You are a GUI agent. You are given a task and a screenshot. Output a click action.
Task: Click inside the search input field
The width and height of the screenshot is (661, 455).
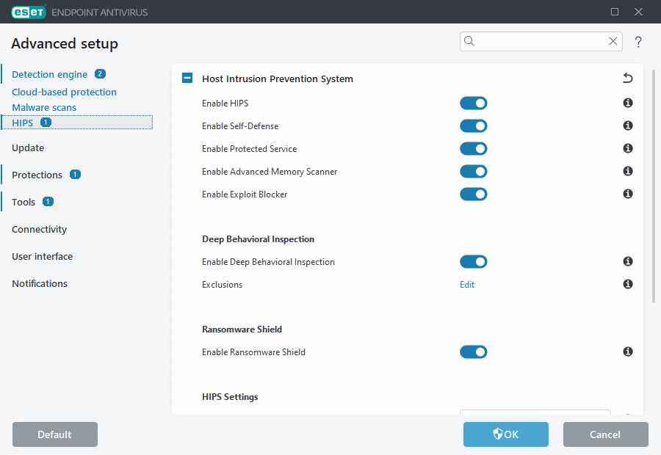click(536, 41)
